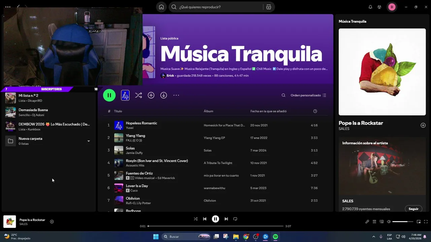Open the lyrics microphone icon
This screenshot has height=242, width=431.
(x=367, y=221)
